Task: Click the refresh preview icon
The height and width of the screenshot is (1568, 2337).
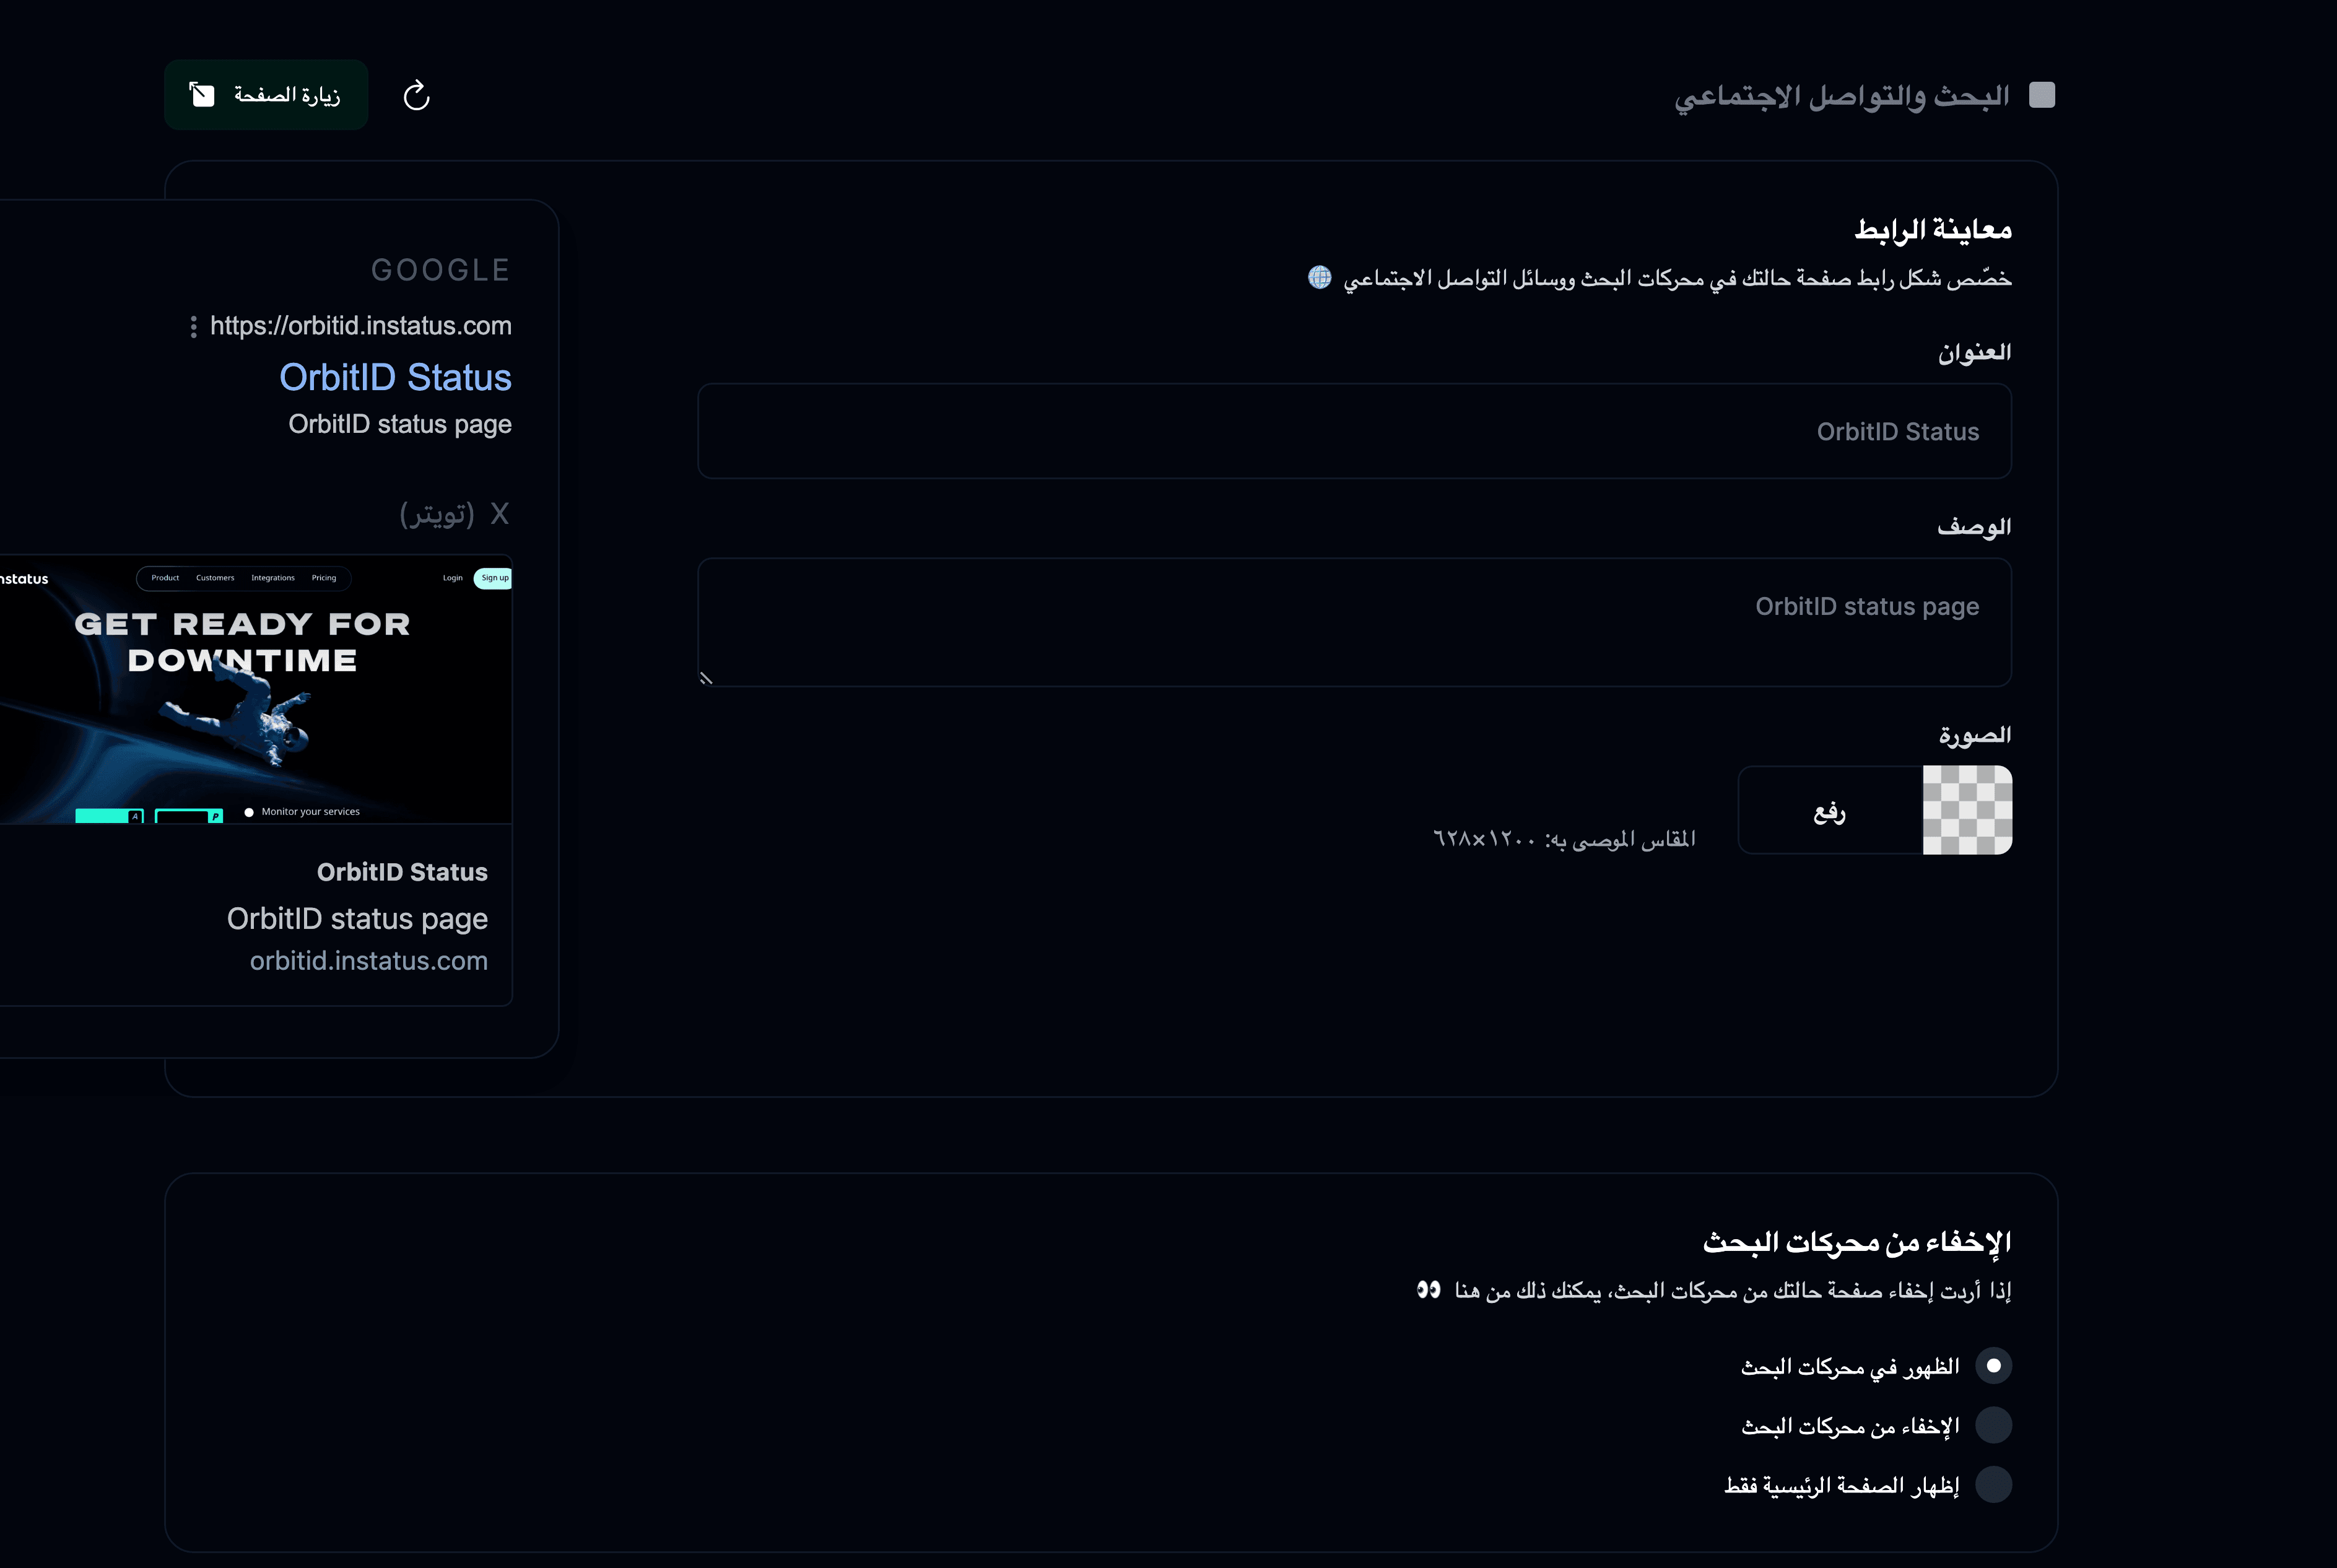Action: [416, 95]
